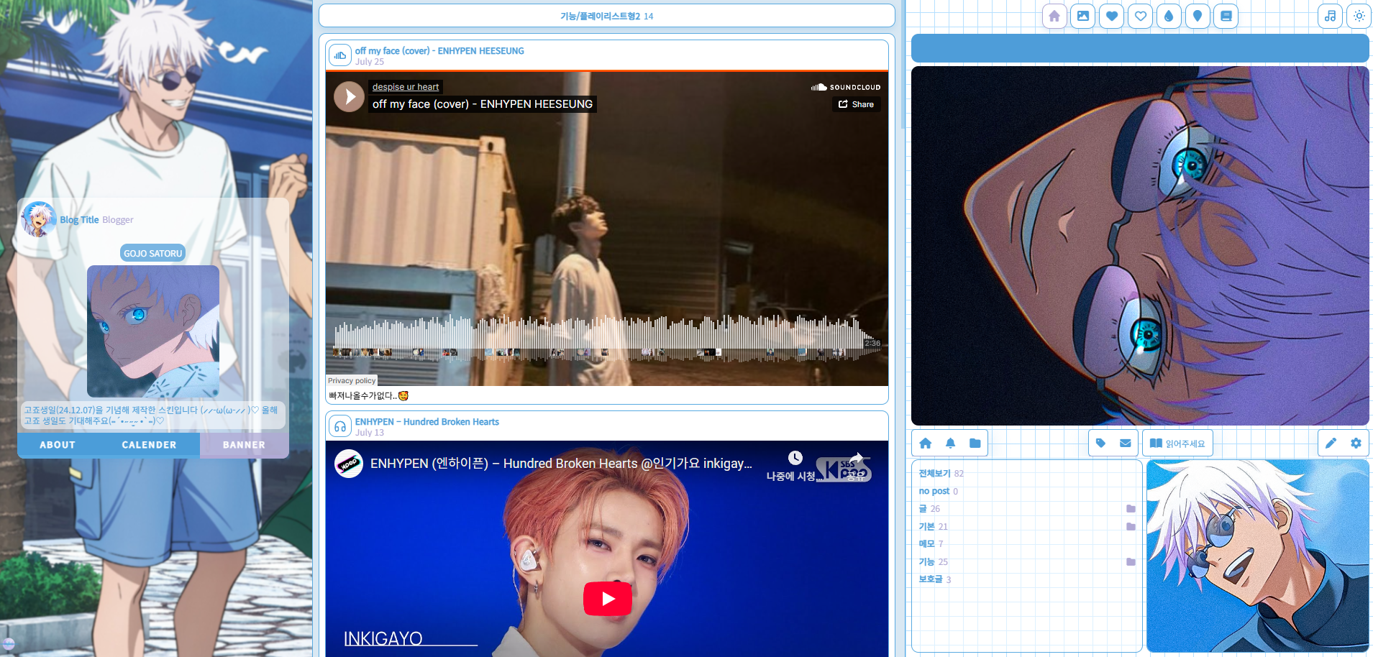The height and width of the screenshot is (657, 1373).
Task: Open the ENHYPEN Hundred Broken Hearts video title
Action: point(561,464)
